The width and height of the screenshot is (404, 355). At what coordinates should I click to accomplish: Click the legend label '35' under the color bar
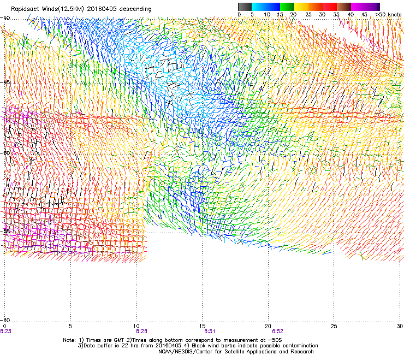click(336, 15)
